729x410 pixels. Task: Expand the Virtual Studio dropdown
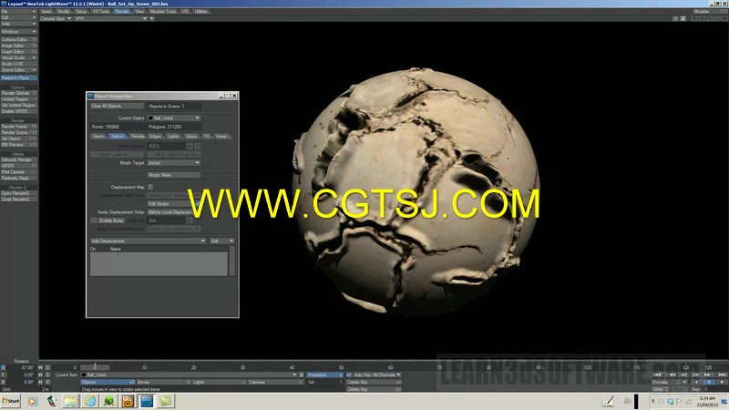pos(18,57)
